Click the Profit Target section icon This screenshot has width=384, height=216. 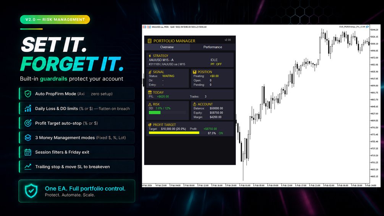coord(150,125)
